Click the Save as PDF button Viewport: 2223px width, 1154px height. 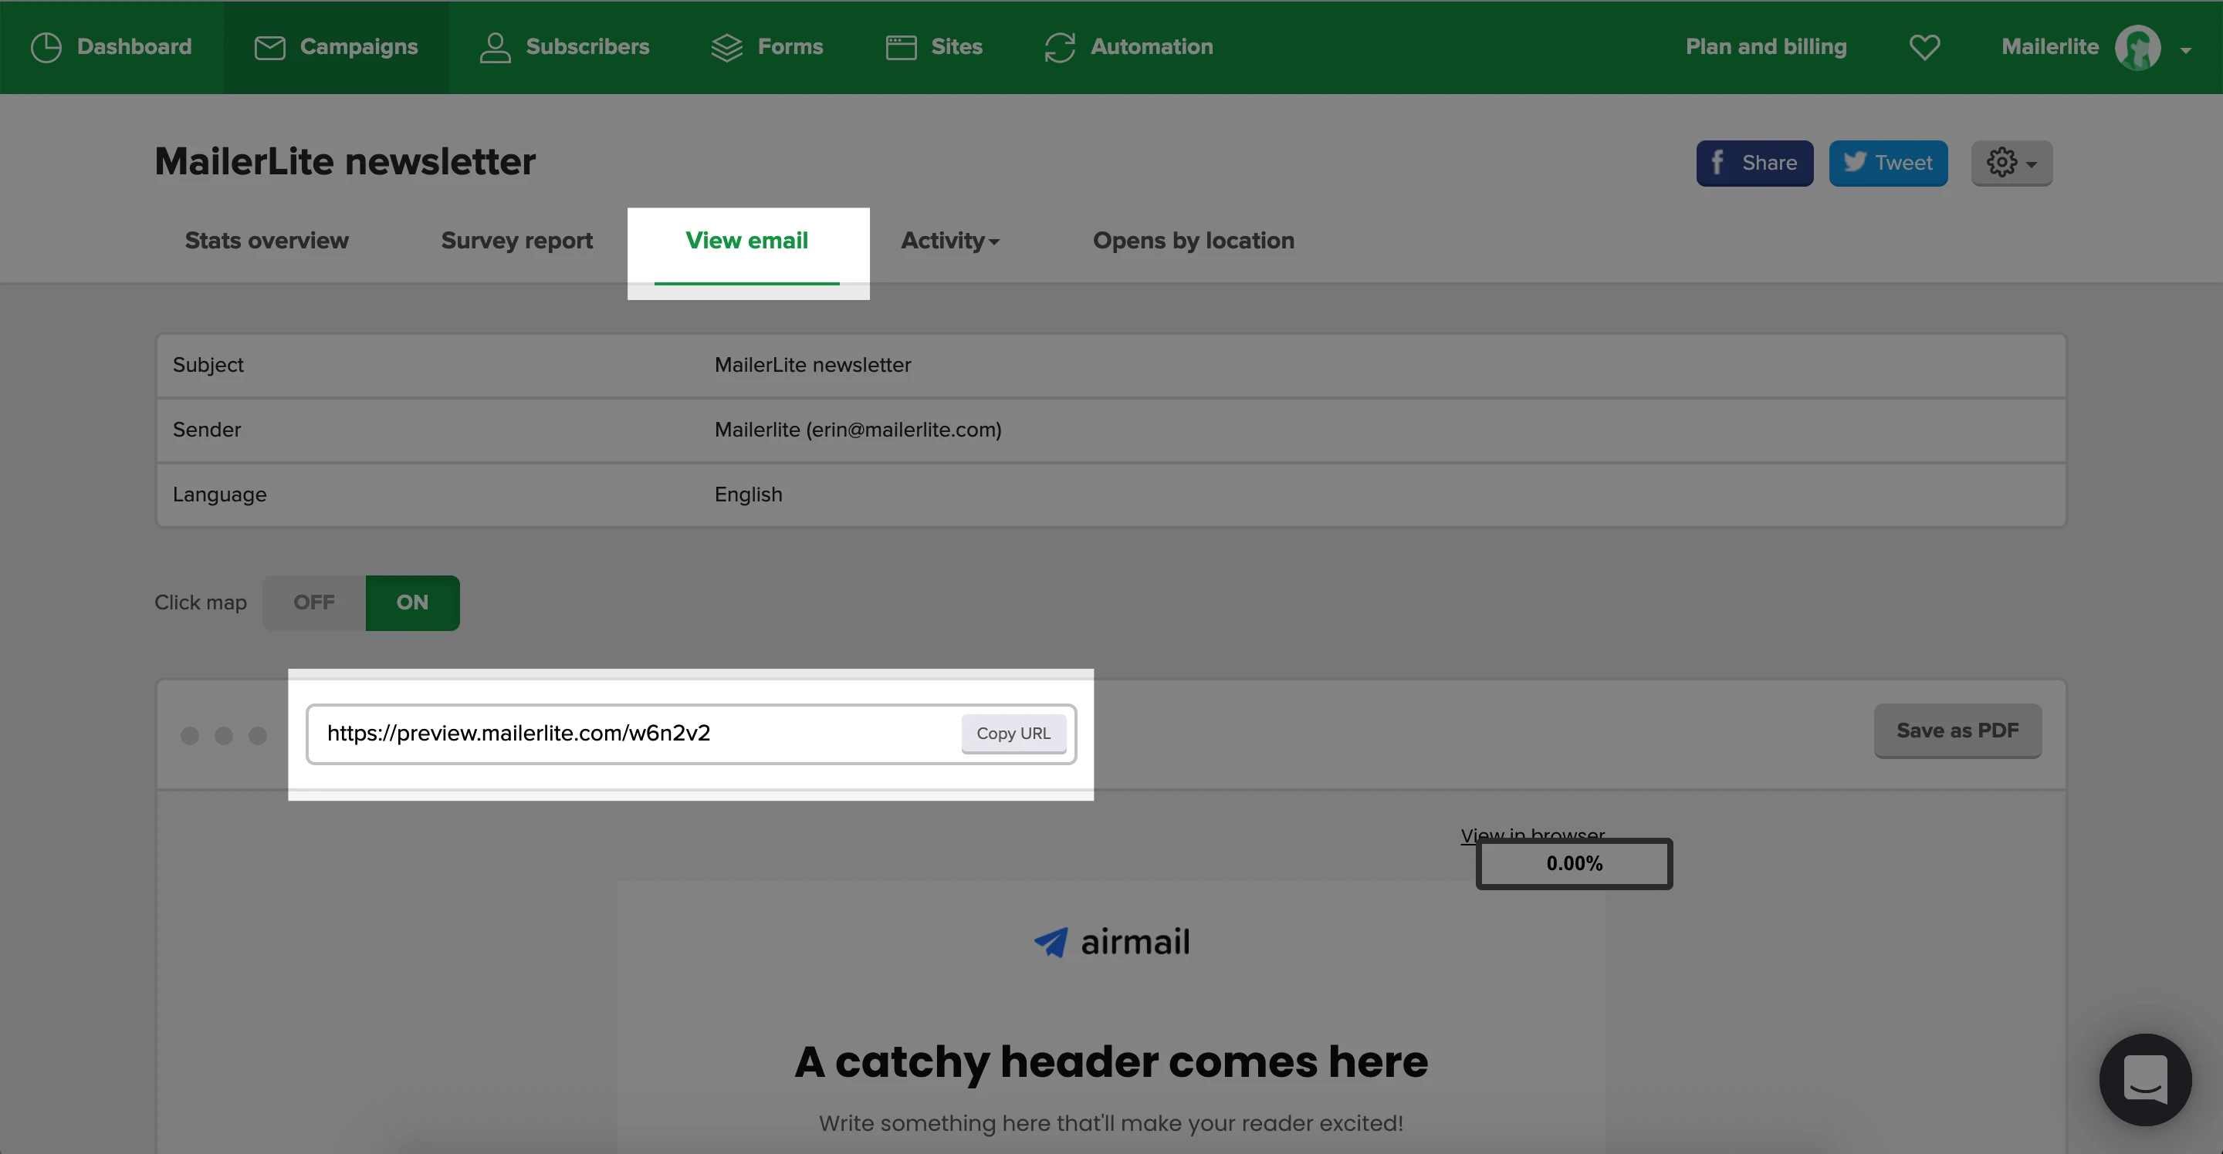(1957, 731)
